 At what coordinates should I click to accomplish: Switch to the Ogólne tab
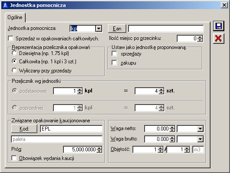click(x=15, y=17)
